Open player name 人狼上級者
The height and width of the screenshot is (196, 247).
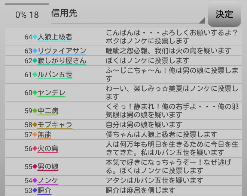(55, 37)
